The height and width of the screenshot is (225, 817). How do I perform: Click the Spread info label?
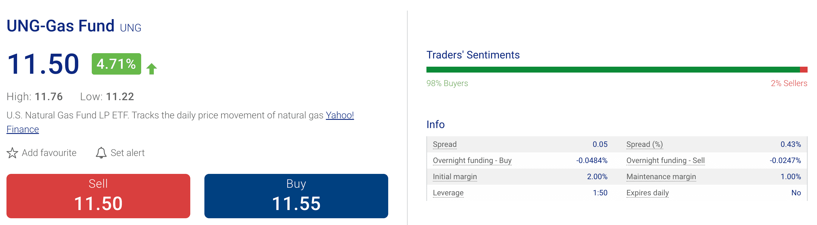pyautogui.click(x=445, y=144)
